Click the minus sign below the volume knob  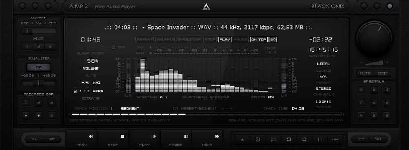click(361, 62)
